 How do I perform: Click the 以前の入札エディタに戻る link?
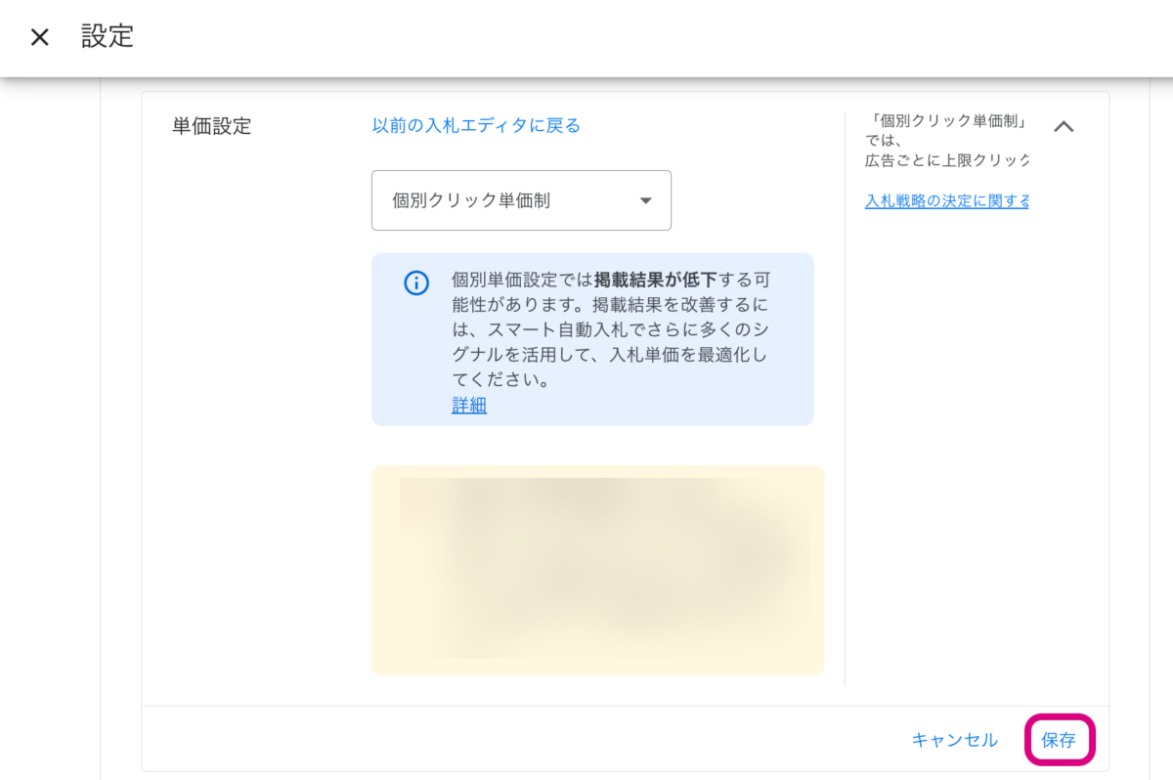point(476,125)
